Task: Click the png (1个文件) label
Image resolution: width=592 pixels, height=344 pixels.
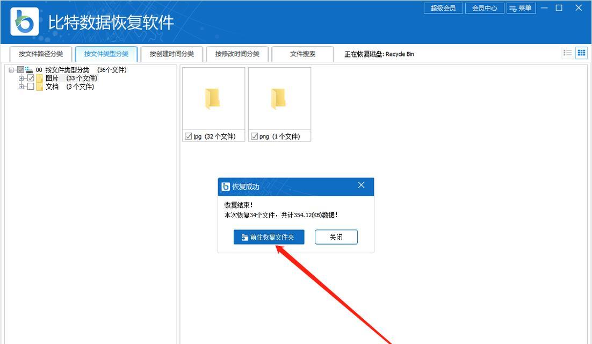Action: click(x=280, y=137)
